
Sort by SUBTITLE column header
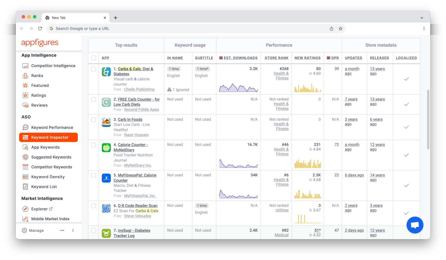click(204, 58)
